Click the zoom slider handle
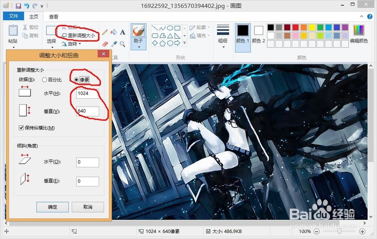The width and height of the screenshot is (377, 239). point(339,231)
